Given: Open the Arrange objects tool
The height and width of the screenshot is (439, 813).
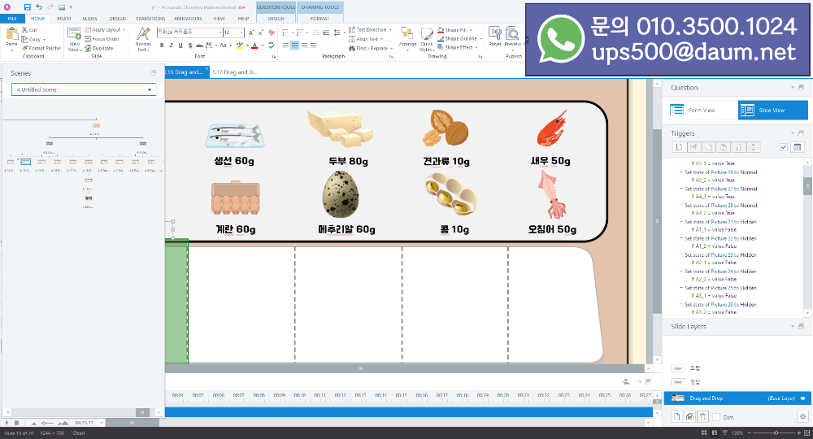Looking at the screenshot, I should (x=407, y=39).
